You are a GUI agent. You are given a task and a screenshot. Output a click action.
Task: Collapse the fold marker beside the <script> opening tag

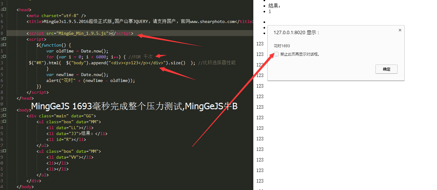click(x=4, y=39)
